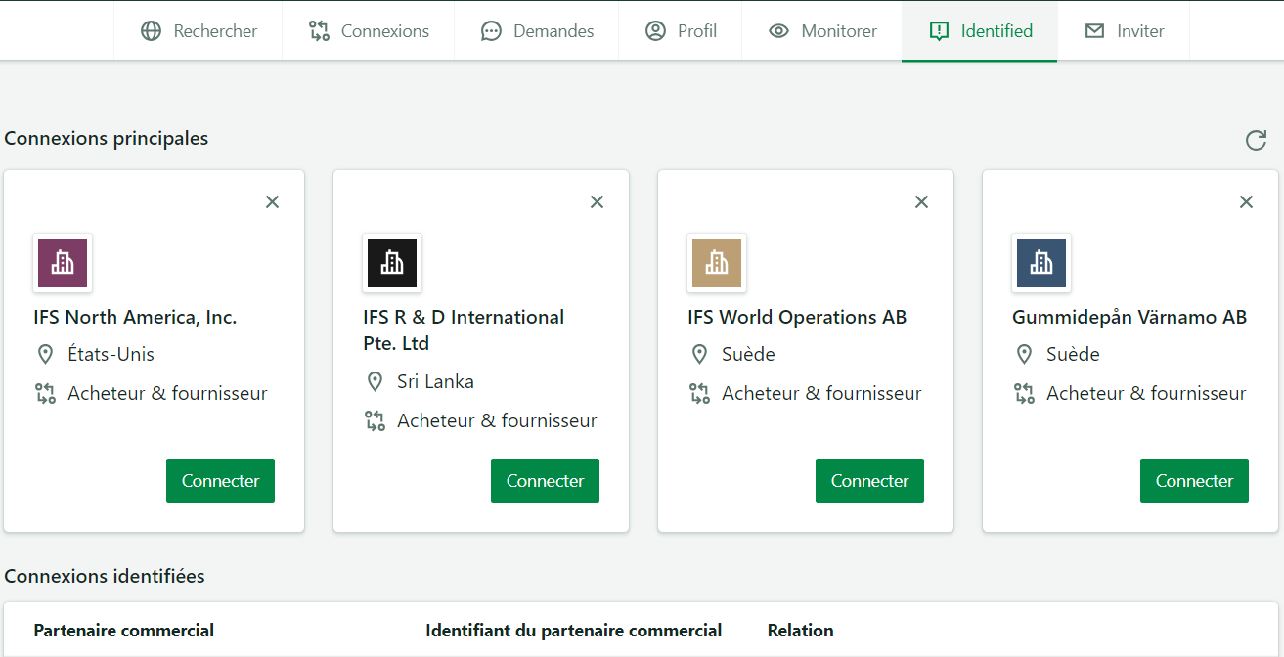The image size is (1284, 657).
Task: Click the person icon beside Profil
Action: point(655,31)
